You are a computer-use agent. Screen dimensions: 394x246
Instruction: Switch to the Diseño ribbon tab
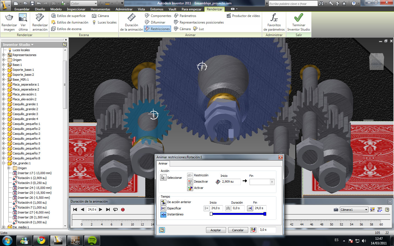click(x=40, y=9)
